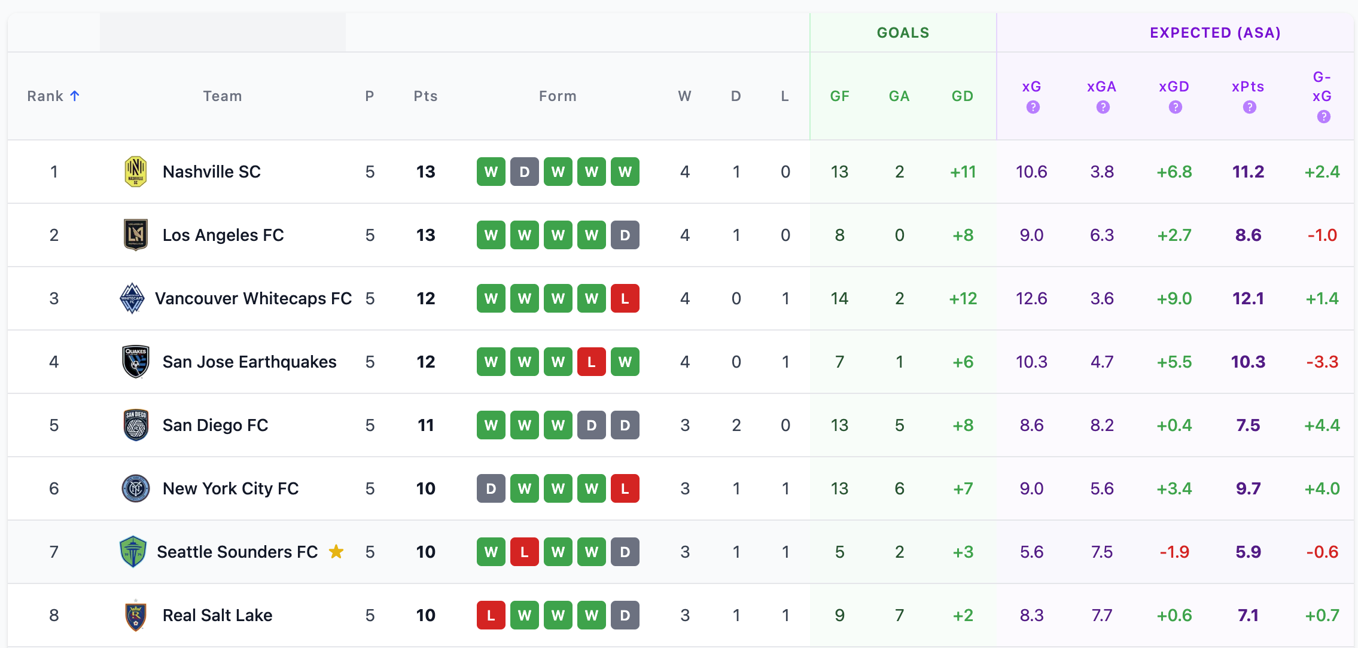This screenshot has width=1358, height=648.
Task: Open the xGA help tooltip icon
Action: click(1103, 107)
